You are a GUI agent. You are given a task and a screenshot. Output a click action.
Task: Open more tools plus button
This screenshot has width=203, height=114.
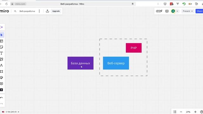[2, 90]
